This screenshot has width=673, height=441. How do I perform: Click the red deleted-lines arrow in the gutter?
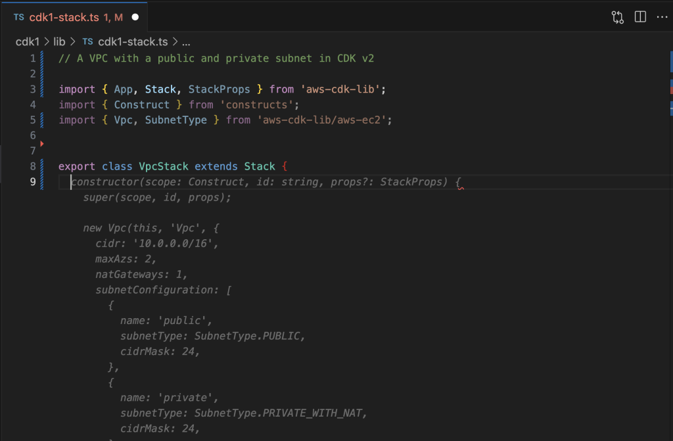click(x=42, y=143)
